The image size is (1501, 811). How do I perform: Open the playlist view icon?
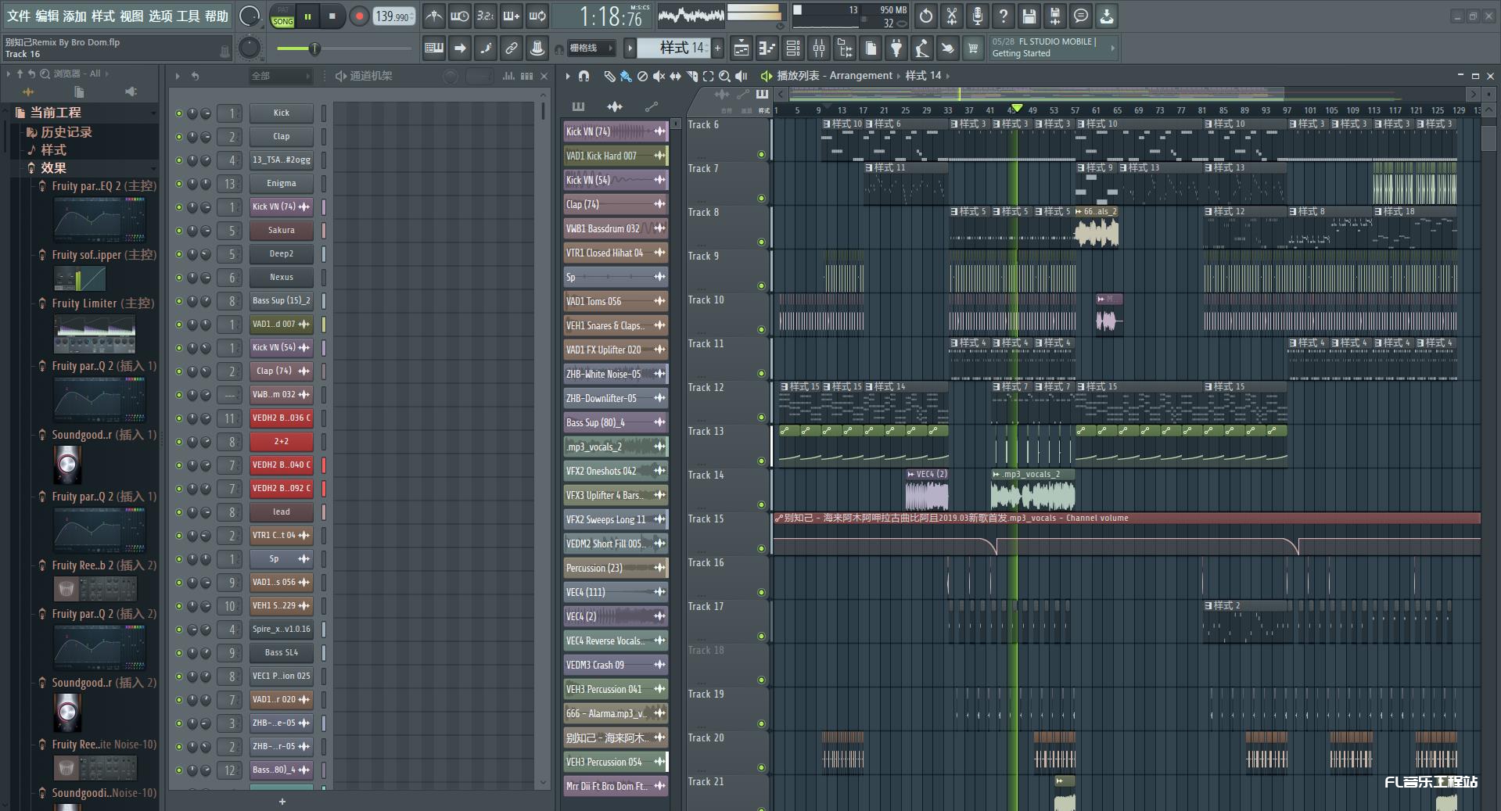pyautogui.click(x=742, y=48)
